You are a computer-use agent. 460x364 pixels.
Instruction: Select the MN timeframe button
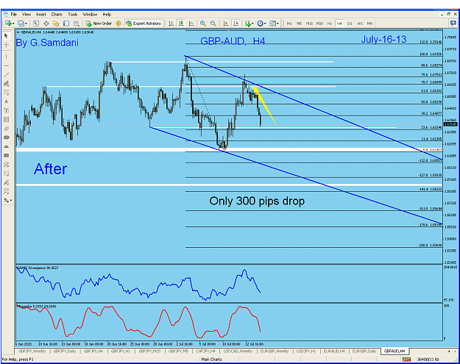(x=370, y=24)
